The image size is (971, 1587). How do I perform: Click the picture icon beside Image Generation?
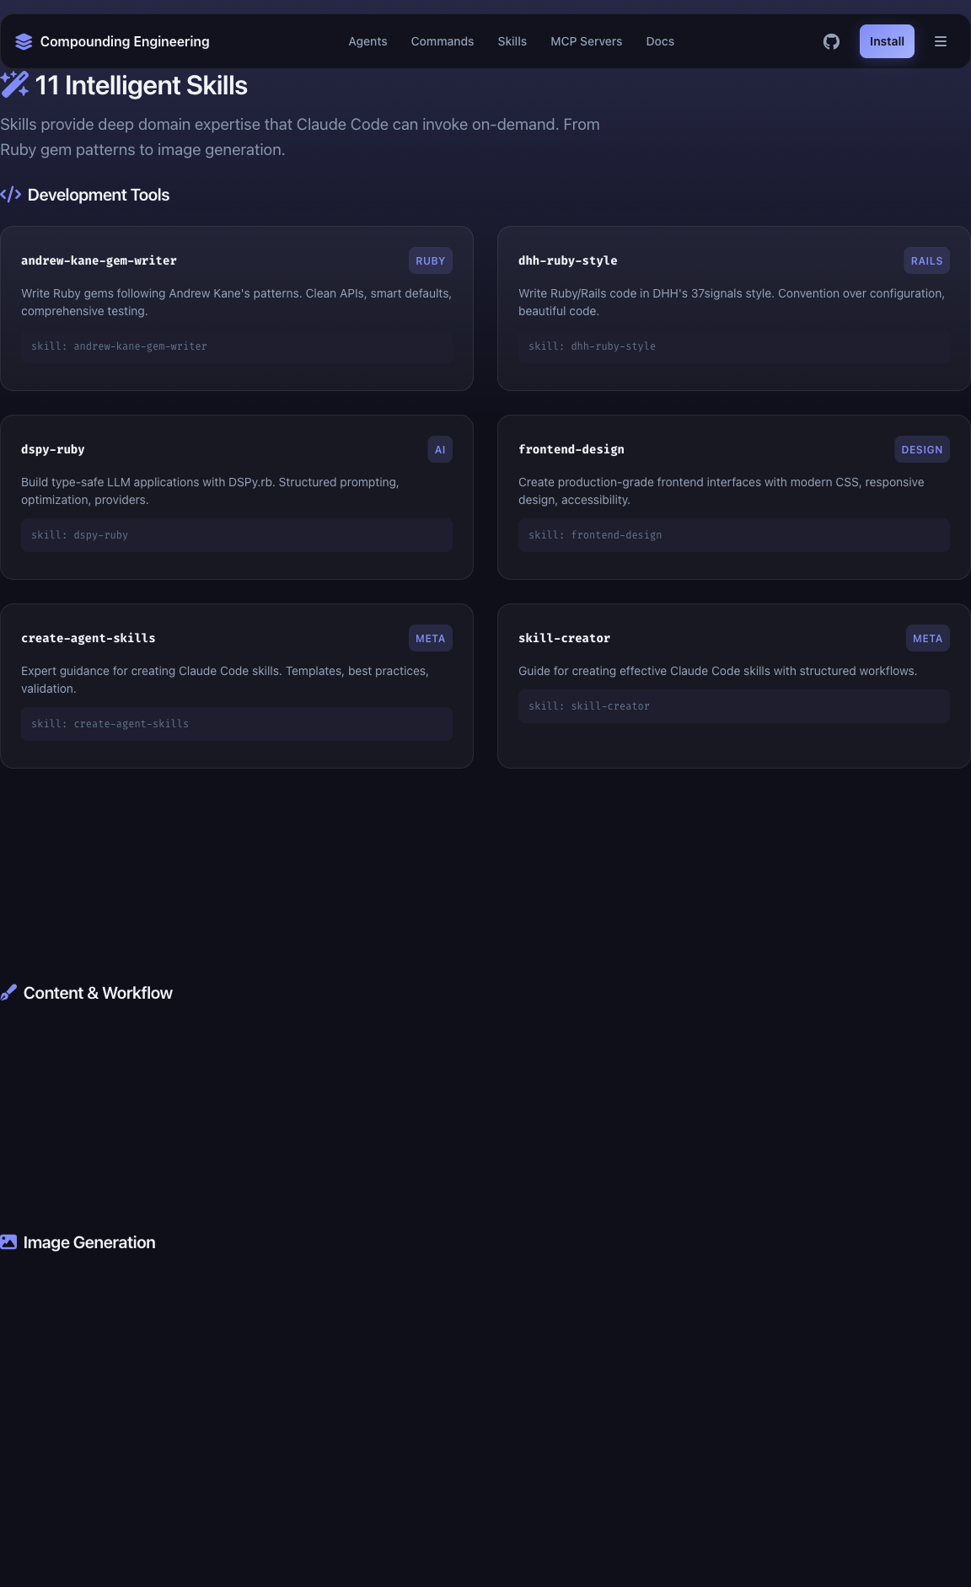point(9,1241)
